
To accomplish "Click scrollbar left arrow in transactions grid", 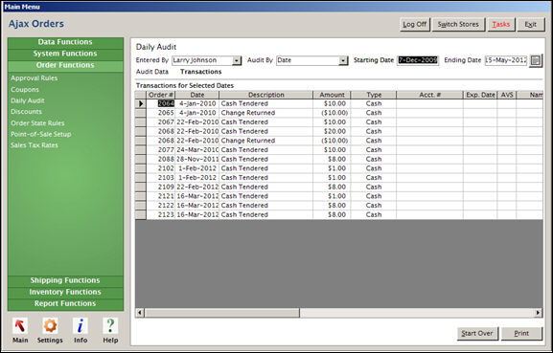I will pyautogui.click(x=140, y=313).
